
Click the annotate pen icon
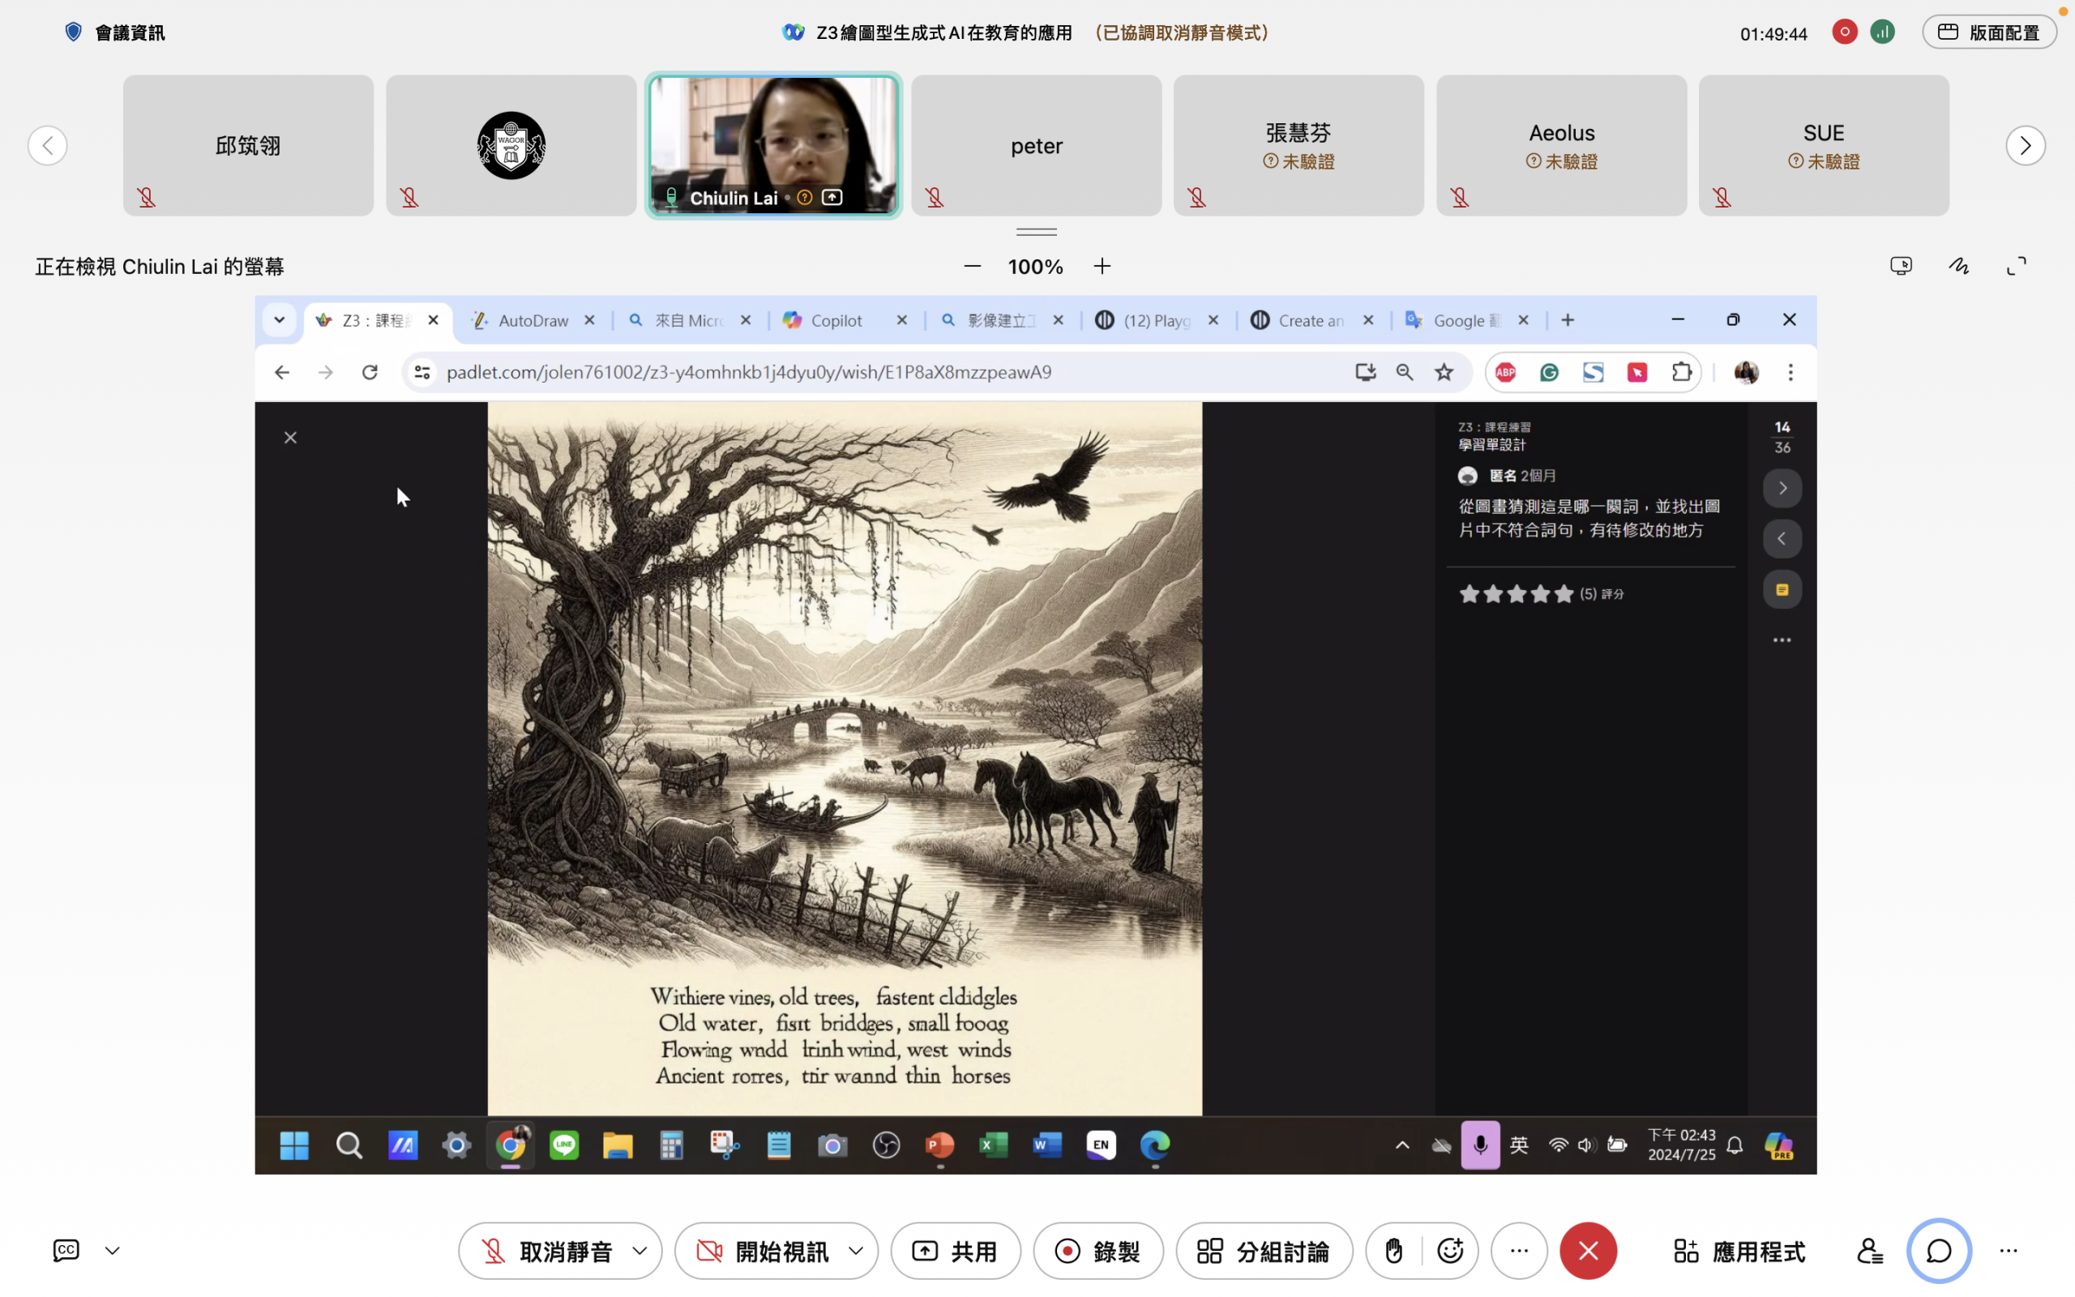tap(1958, 266)
